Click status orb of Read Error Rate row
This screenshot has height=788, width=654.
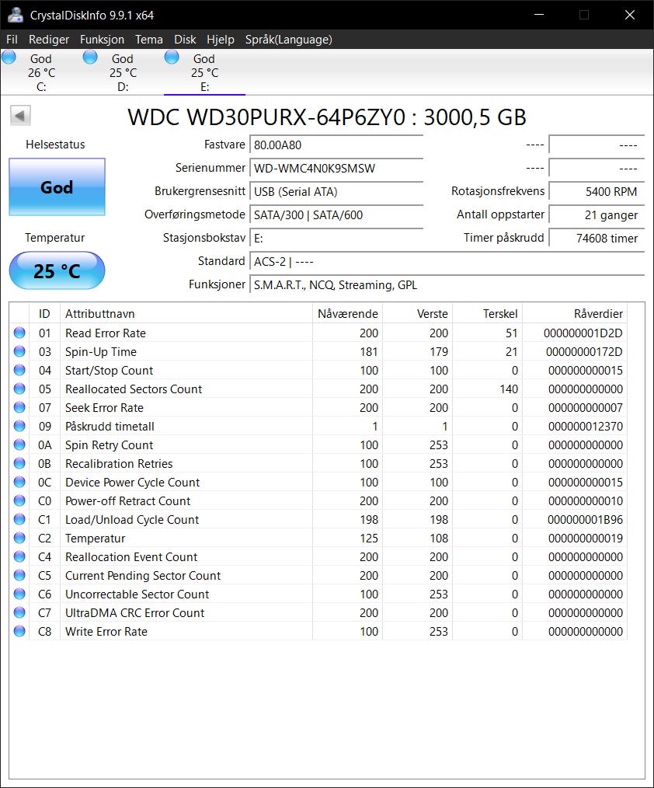coord(19,333)
